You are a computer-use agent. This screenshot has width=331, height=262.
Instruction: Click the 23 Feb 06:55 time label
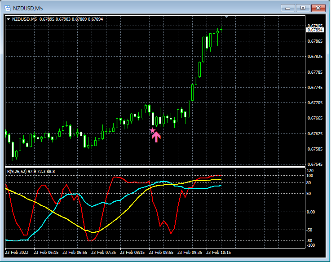[75, 253]
